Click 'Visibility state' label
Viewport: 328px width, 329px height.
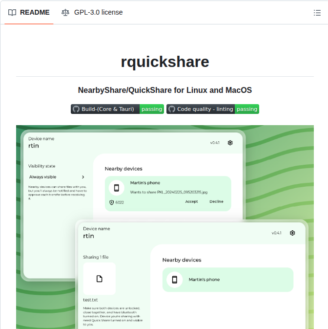click(x=41, y=166)
